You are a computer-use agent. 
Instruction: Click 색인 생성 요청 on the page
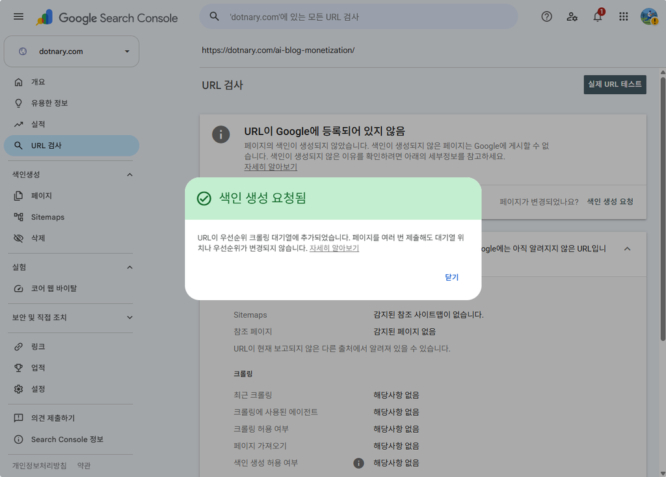[610, 201]
